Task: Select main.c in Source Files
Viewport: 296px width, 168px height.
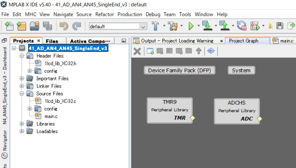Action: click(51, 116)
